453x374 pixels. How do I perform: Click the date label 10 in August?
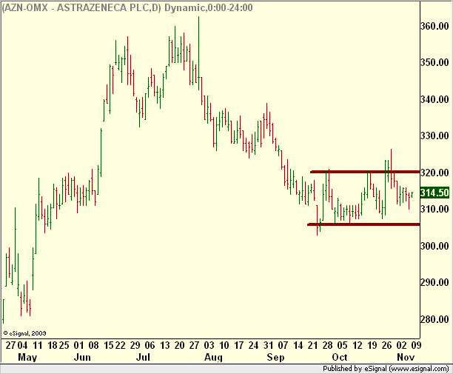(x=224, y=345)
